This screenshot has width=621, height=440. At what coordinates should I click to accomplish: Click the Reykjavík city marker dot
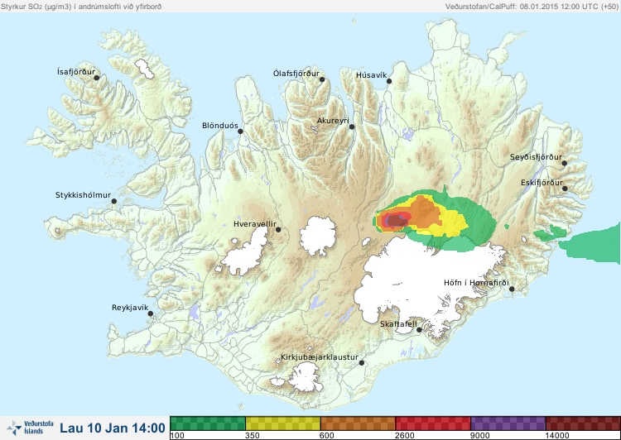point(151,313)
